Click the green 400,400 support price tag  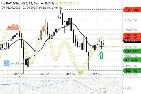pos(132,70)
